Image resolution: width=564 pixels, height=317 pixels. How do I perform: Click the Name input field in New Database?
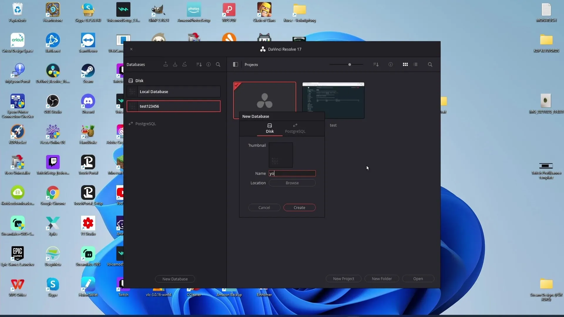tap(292, 173)
